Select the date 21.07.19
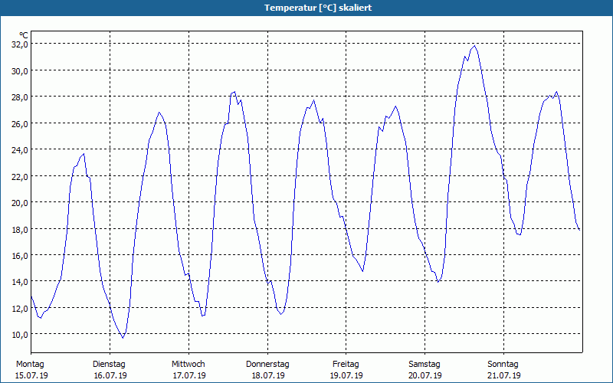This screenshot has width=613, height=383. [x=504, y=375]
